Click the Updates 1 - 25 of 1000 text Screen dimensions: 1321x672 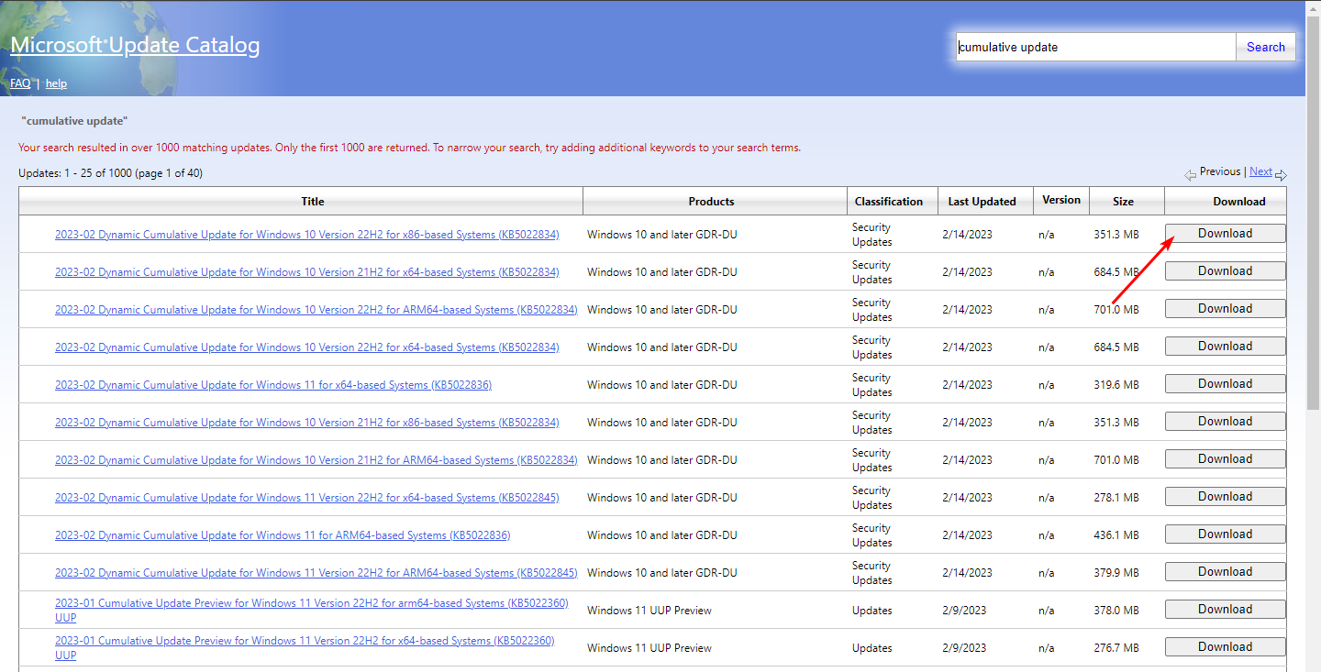click(x=110, y=173)
